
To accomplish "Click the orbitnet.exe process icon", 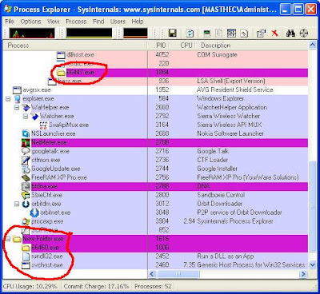I will coord(34,213).
